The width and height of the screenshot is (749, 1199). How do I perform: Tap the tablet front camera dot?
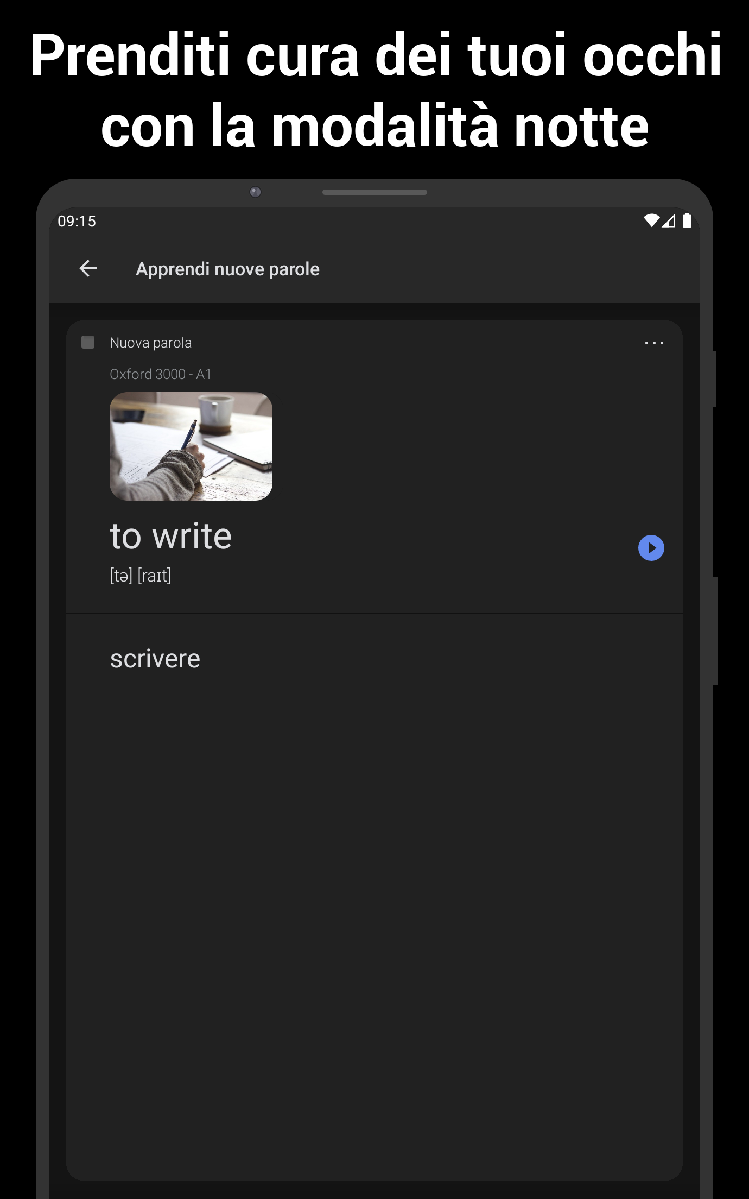coord(255,192)
